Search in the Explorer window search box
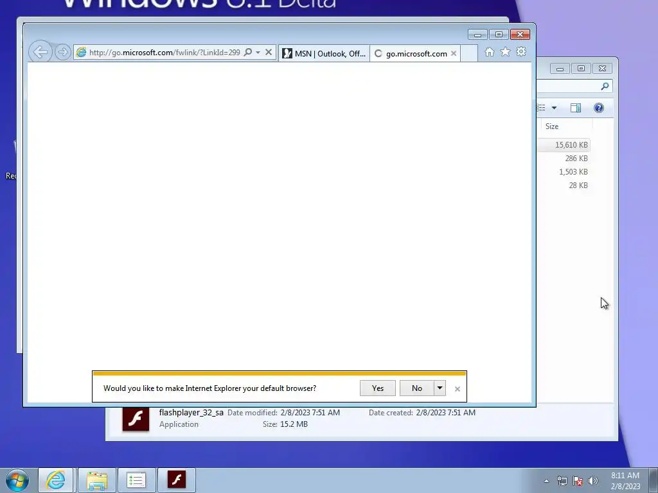 pyautogui.click(x=574, y=87)
